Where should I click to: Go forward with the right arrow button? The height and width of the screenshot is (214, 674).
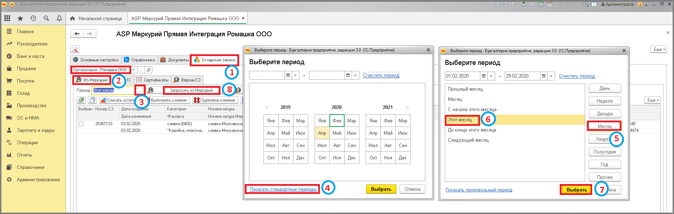(90, 33)
